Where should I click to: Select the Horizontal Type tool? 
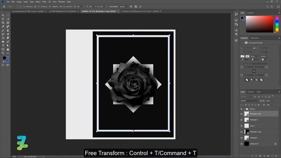click(x=3, y=46)
